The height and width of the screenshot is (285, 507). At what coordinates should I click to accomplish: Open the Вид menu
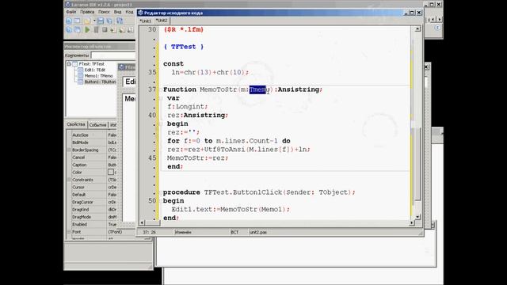pos(118,12)
